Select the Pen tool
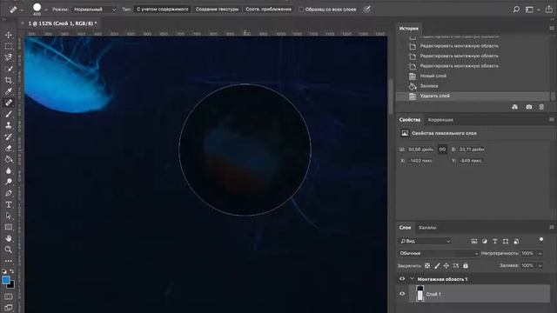The height and width of the screenshot is (313, 557). 9,193
